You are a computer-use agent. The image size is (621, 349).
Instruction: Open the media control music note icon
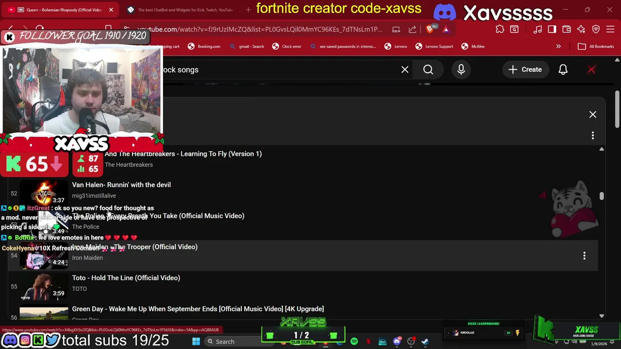point(538,29)
